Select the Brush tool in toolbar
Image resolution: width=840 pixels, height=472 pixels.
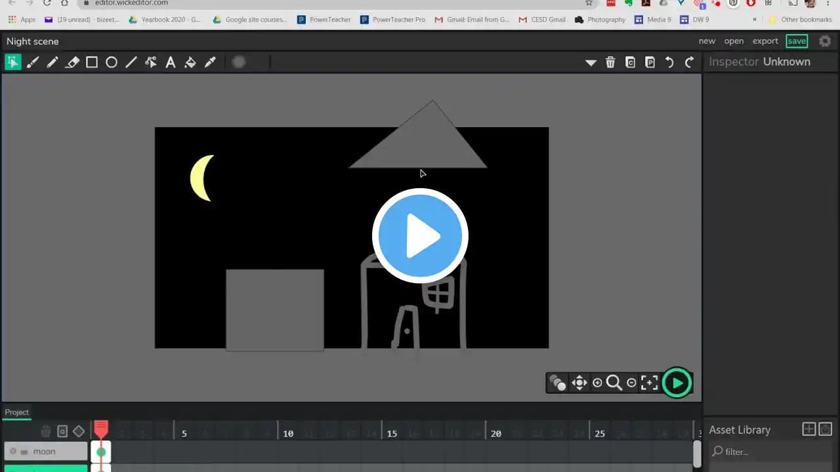(x=33, y=62)
